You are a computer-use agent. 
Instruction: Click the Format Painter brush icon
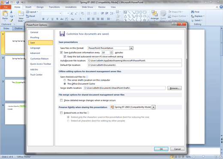11,21
